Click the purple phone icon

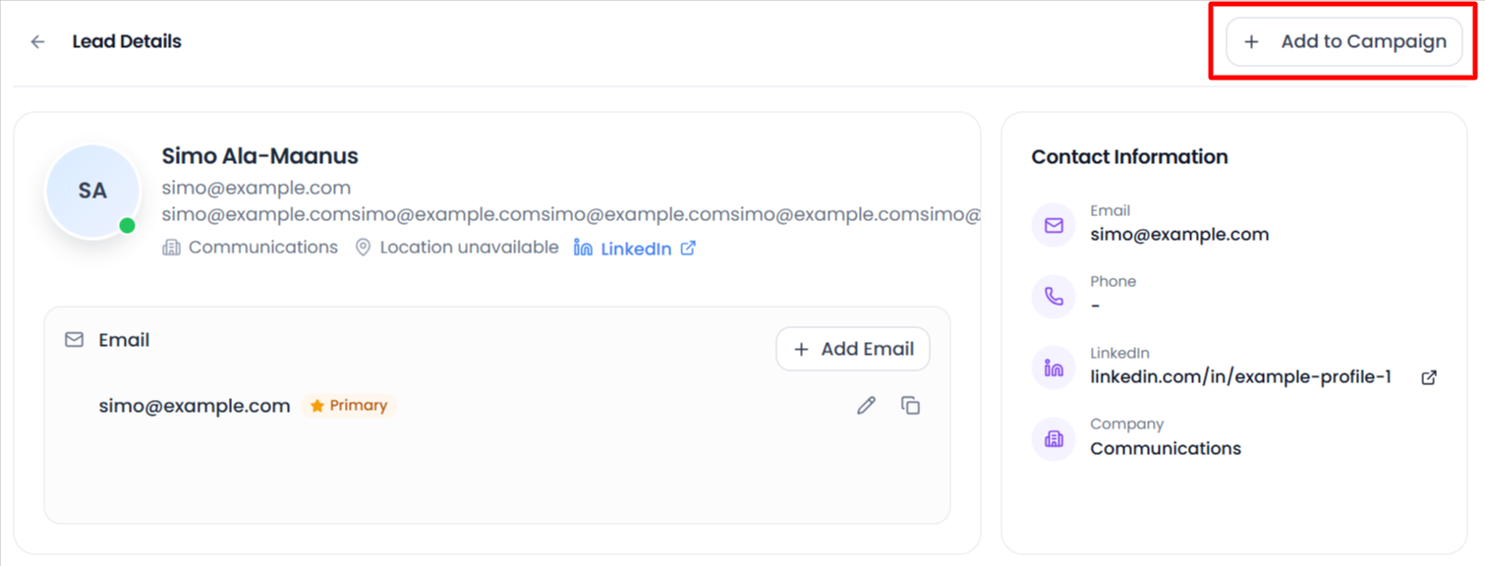click(1054, 297)
